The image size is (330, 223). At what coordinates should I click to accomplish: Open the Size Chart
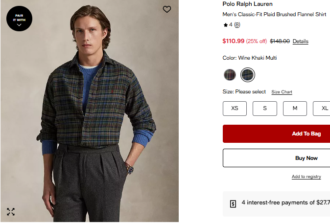pyautogui.click(x=282, y=92)
